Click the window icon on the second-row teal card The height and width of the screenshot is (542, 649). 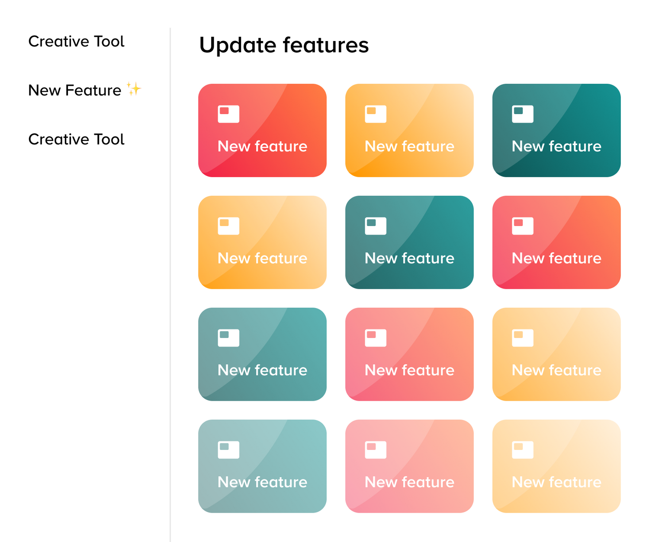point(376,226)
